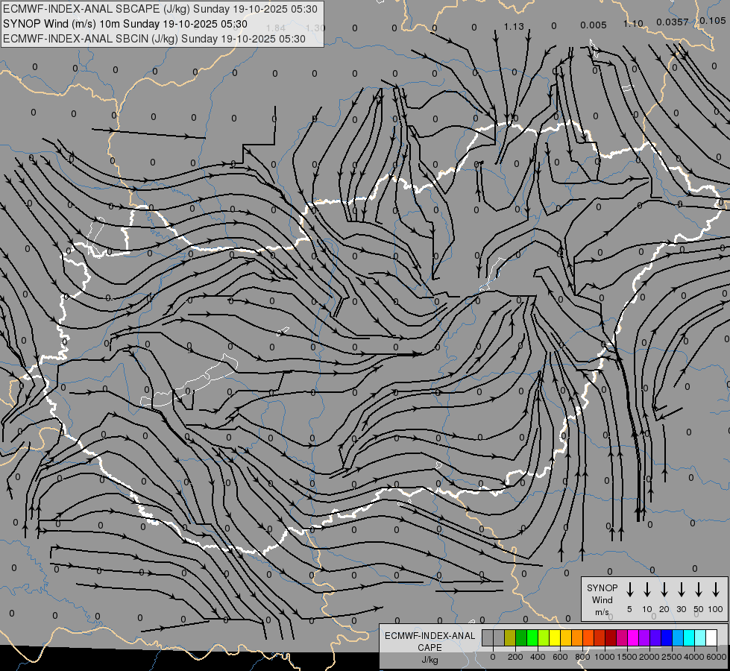The width and height of the screenshot is (730, 671).
Task: Click the 4000 tick label on CAPE scale
Action: [694, 657]
